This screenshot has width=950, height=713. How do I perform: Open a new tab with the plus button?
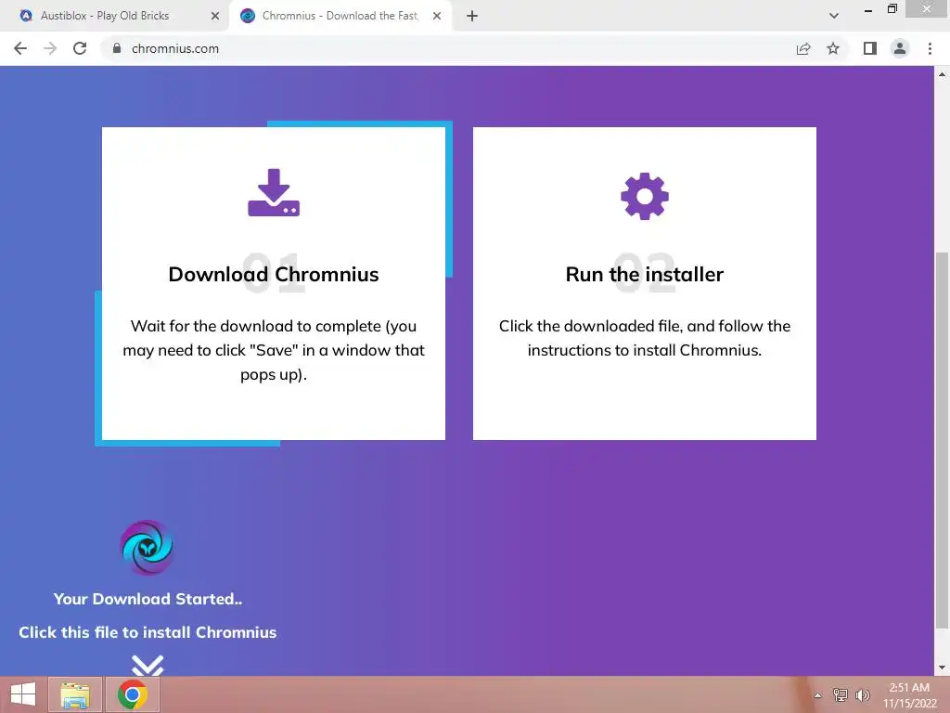coord(472,17)
